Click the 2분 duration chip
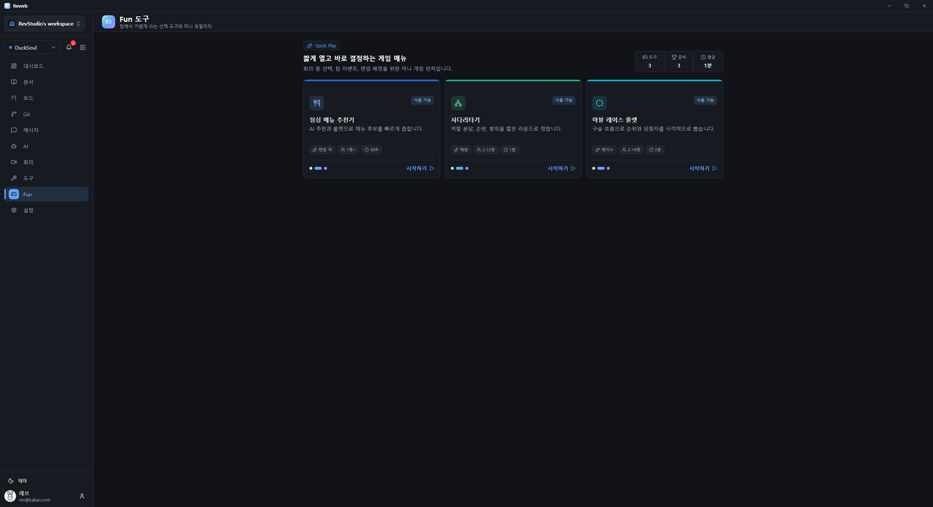This screenshot has width=933, height=507. pyautogui.click(x=655, y=150)
